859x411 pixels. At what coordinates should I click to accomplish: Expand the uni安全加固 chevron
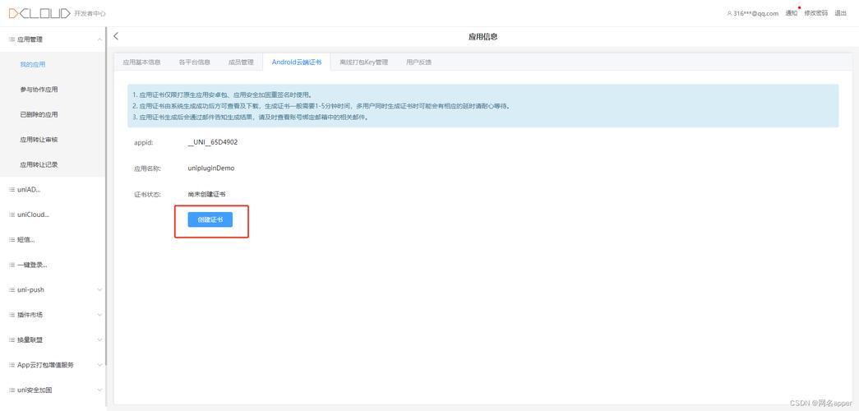(x=99, y=390)
